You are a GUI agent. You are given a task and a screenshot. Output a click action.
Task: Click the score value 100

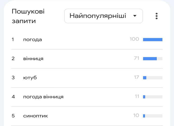(134, 39)
